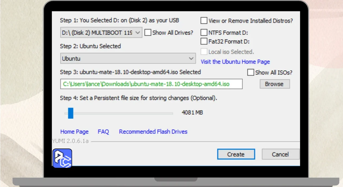Click the Create button
The width and height of the screenshot is (343, 187).
click(x=236, y=154)
